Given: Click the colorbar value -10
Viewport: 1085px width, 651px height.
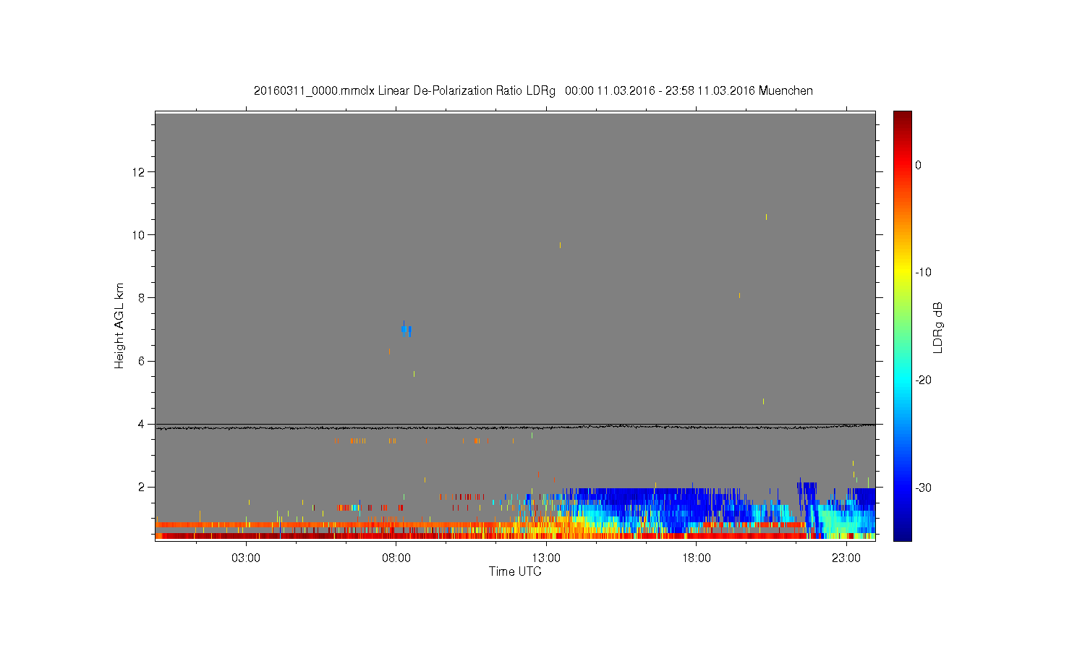Looking at the screenshot, I should coord(923,273).
